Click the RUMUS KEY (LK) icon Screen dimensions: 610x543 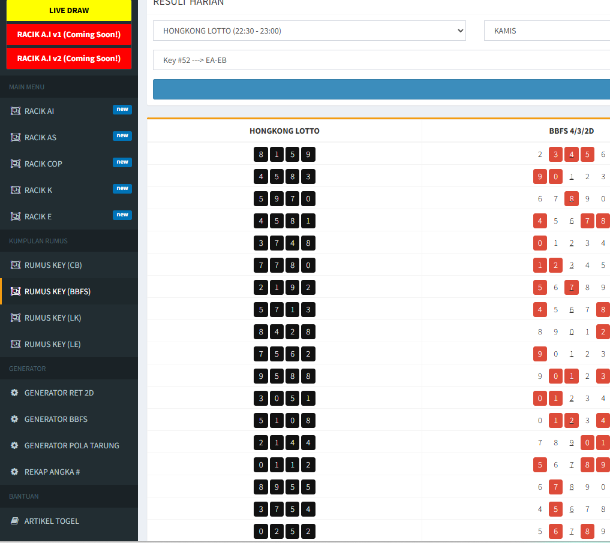tap(15, 318)
